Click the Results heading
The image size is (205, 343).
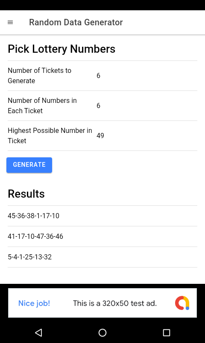[26, 194]
